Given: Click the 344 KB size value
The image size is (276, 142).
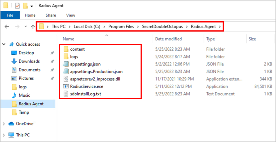Looking at the screenshot, I should (x=266, y=79).
